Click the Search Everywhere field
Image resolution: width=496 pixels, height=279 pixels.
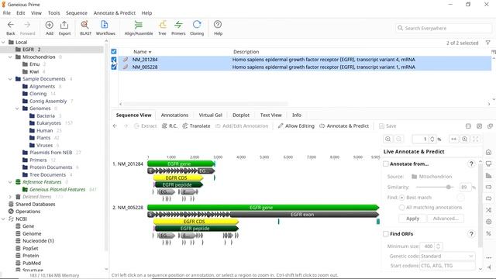pyautogui.click(x=444, y=28)
